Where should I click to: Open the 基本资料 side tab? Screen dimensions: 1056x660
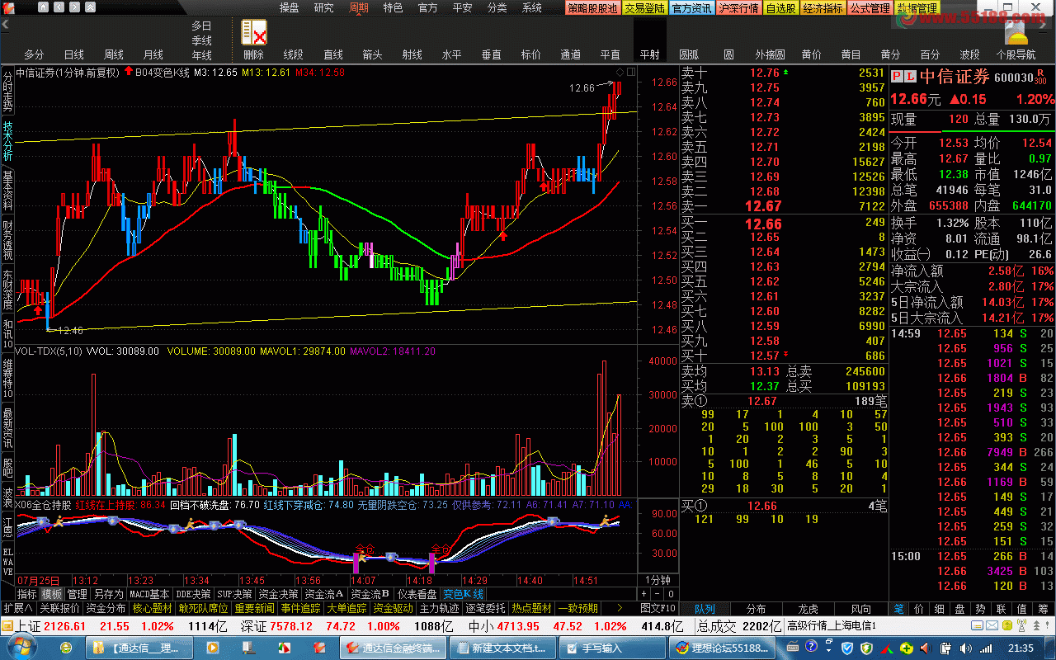[x=7, y=190]
